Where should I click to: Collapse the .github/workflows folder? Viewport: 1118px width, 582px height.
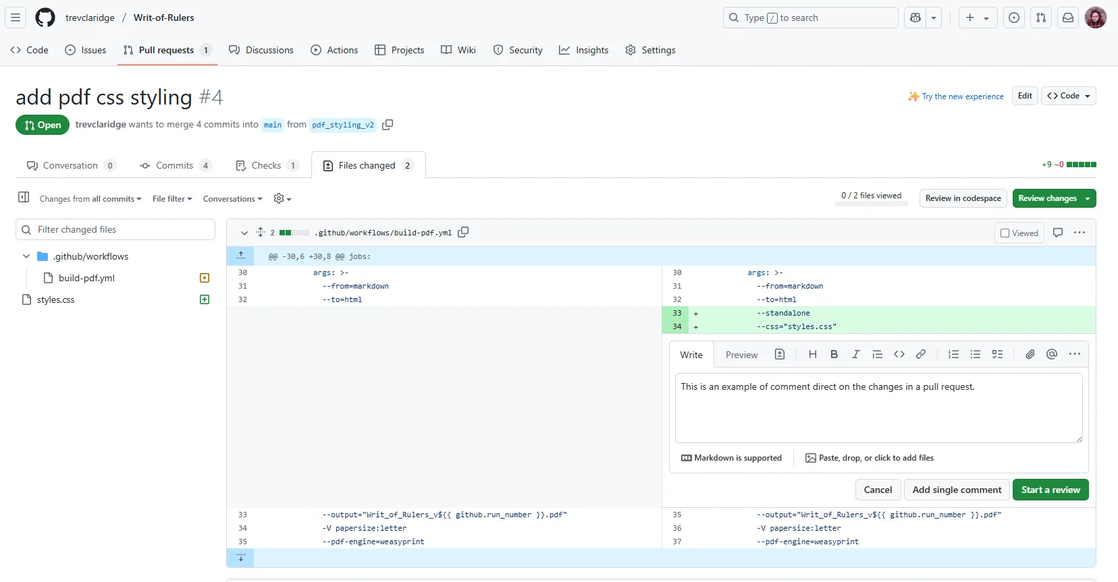26,256
